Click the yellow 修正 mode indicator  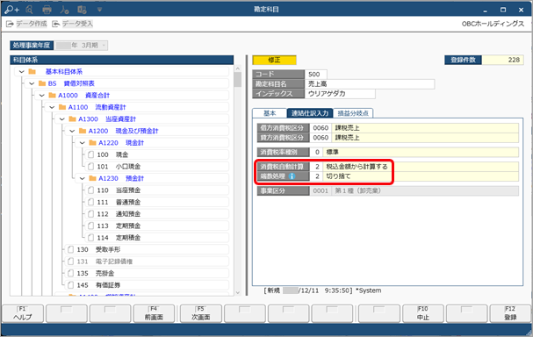(x=274, y=61)
